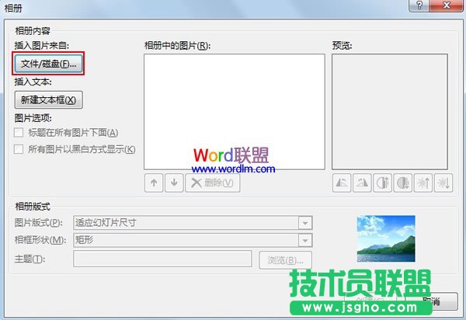Viewport: 466px width, 320px height.
Task: Click the move picture down arrow
Action: click(173, 183)
